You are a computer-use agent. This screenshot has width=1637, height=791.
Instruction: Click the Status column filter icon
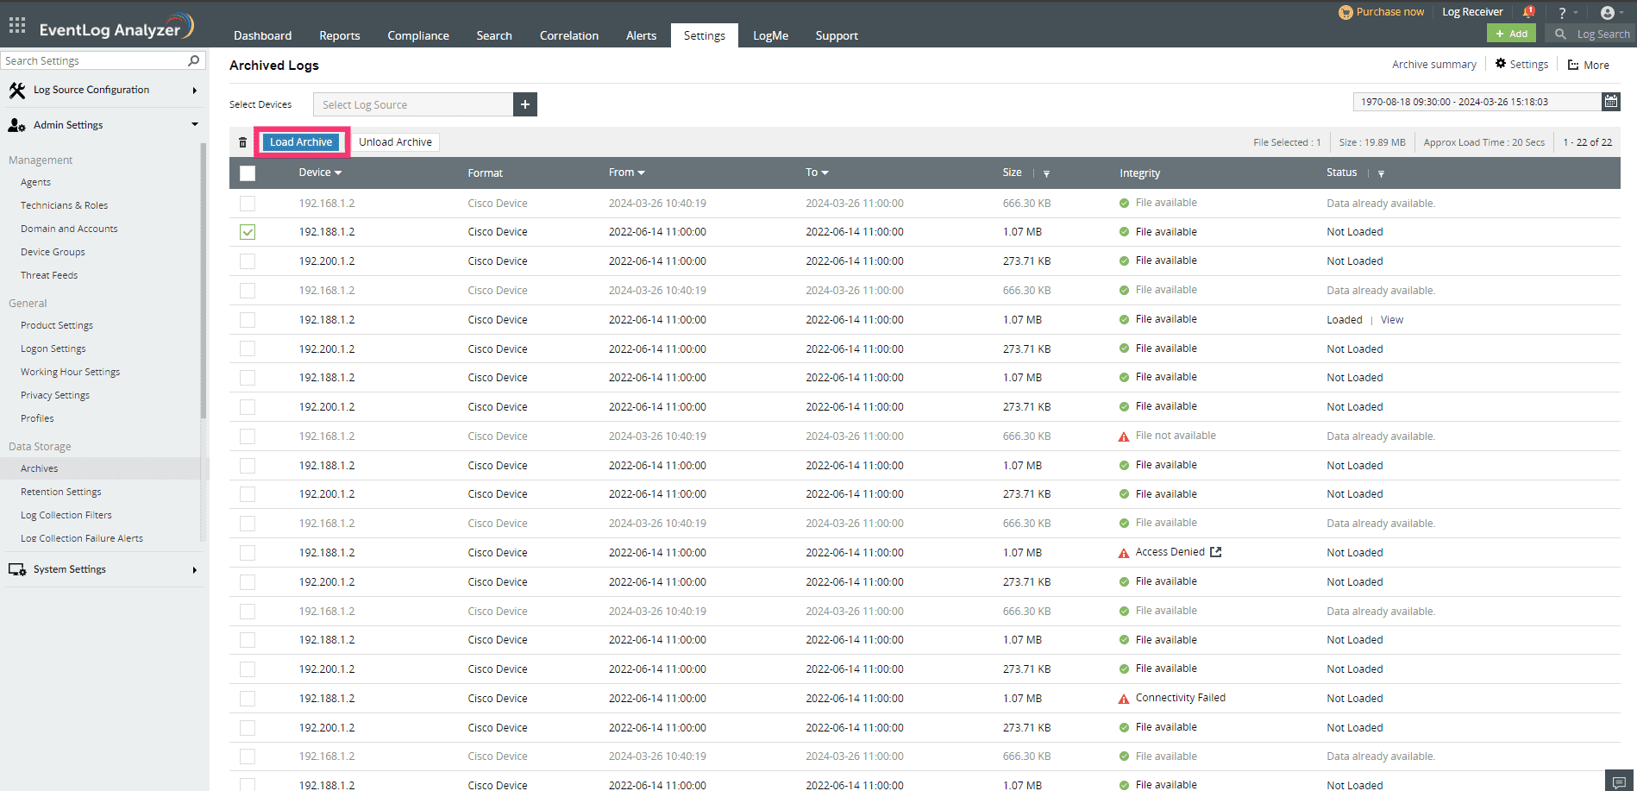1381,173
